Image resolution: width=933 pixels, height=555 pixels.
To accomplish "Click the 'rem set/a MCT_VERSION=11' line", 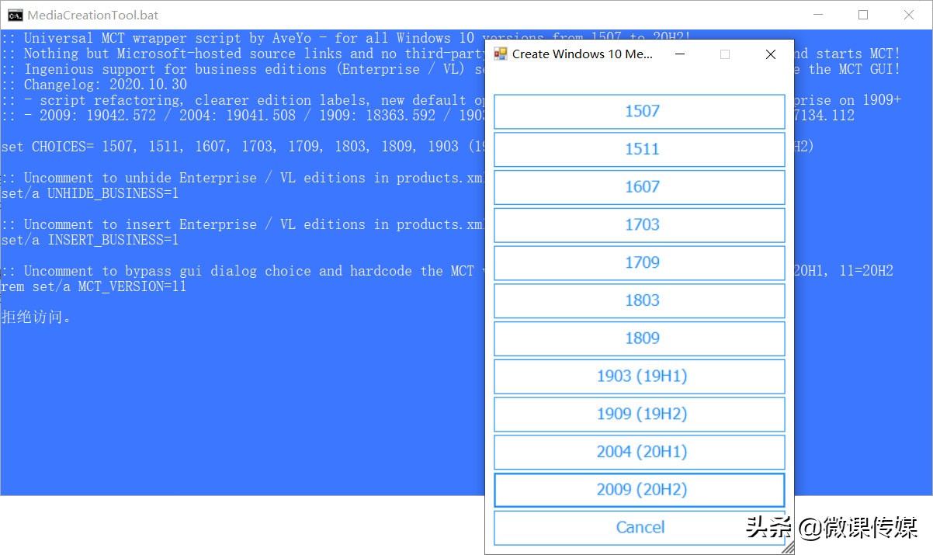I will [x=94, y=286].
